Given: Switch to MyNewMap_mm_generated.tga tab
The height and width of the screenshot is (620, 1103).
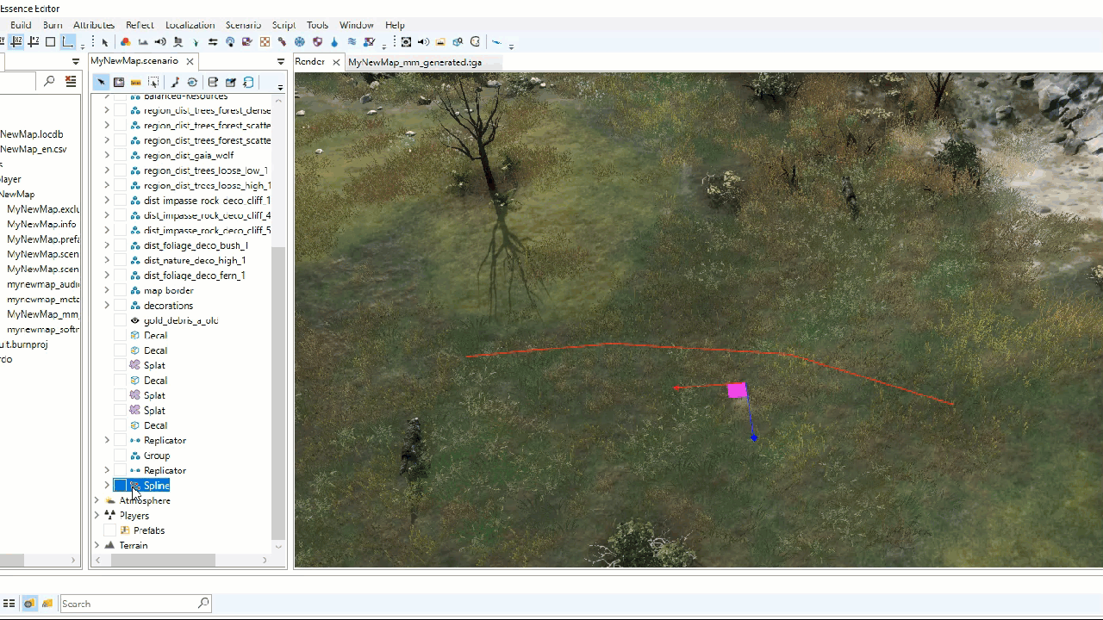Looking at the screenshot, I should tap(414, 62).
